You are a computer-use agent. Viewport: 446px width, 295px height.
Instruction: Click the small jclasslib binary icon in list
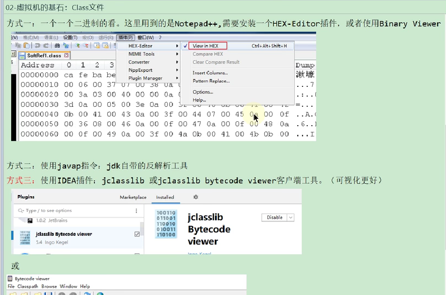click(25, 238)
